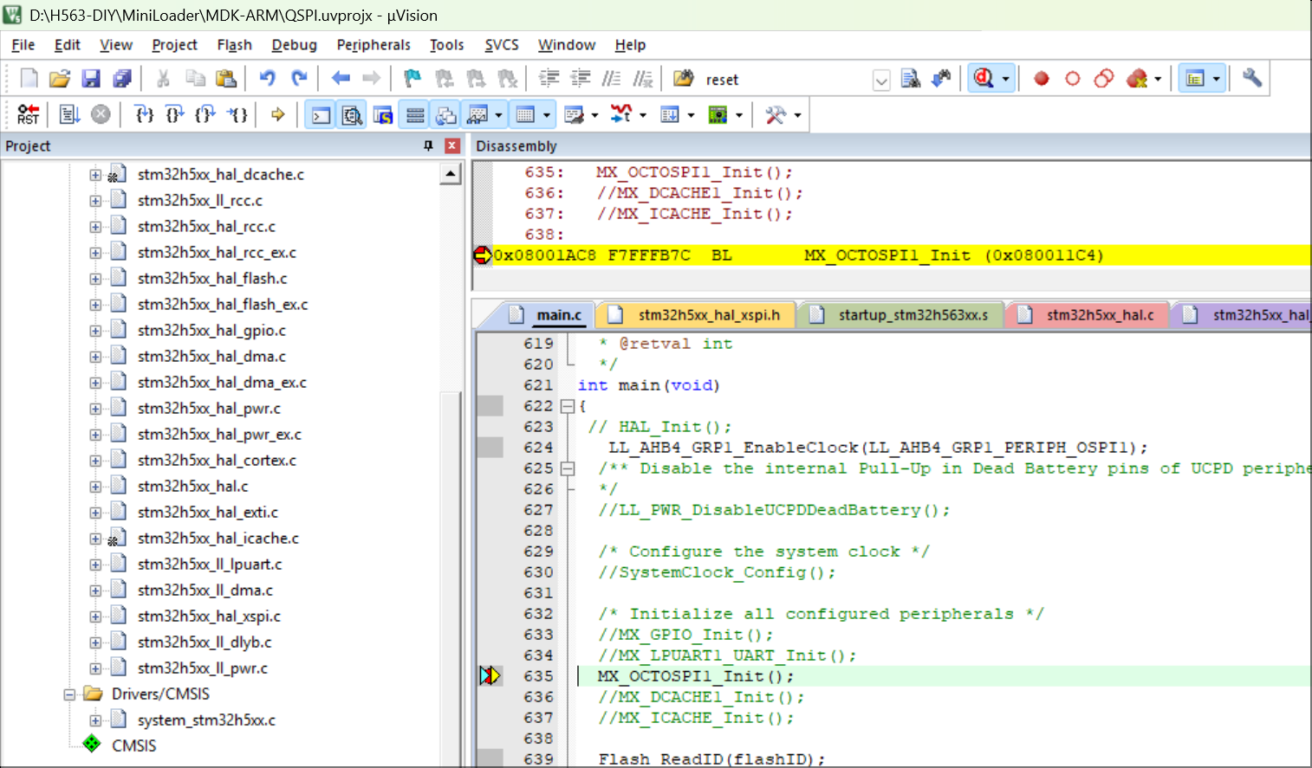Viewport: 1312px width, 768px height.
Task: Open the Analysis windows dropdown arrow
Action: pos(643,114)
